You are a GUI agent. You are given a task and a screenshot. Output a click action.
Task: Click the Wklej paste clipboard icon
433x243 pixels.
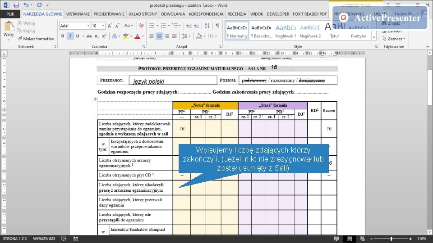click(x=9, y=27)
